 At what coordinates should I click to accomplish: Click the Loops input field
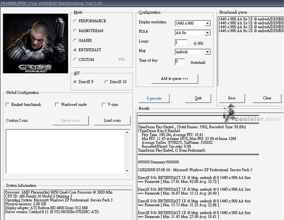(x=181, y=43)
